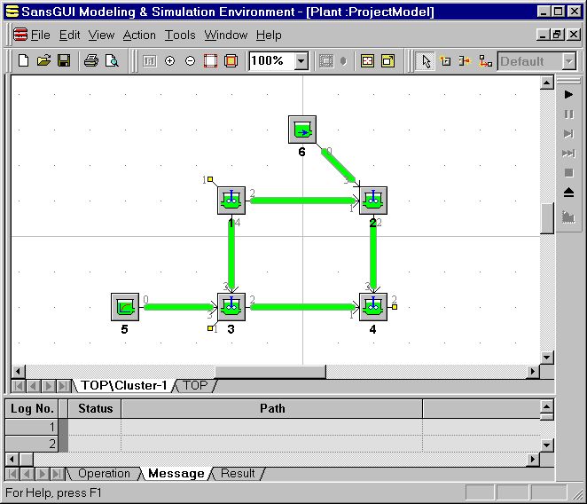Click the Path column header
This screenshot has width=587, height=504.
(x=271, y=409)
